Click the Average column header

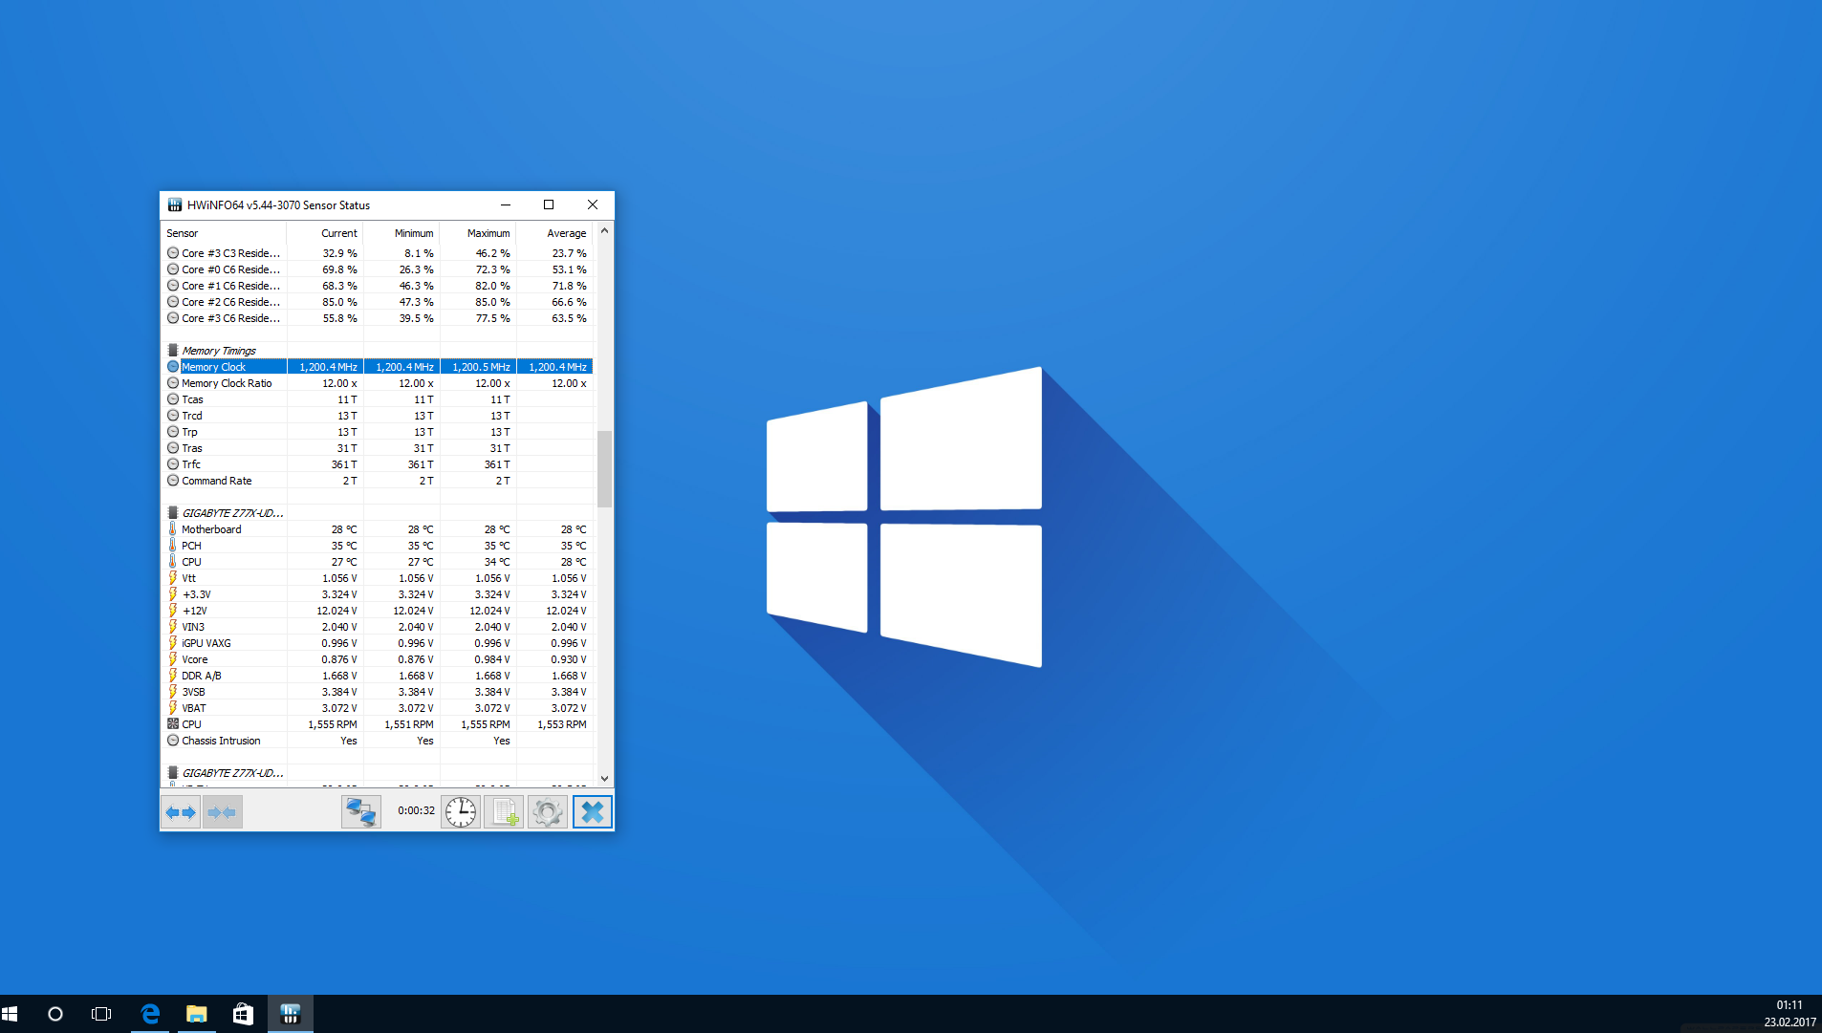click(555, 233)
